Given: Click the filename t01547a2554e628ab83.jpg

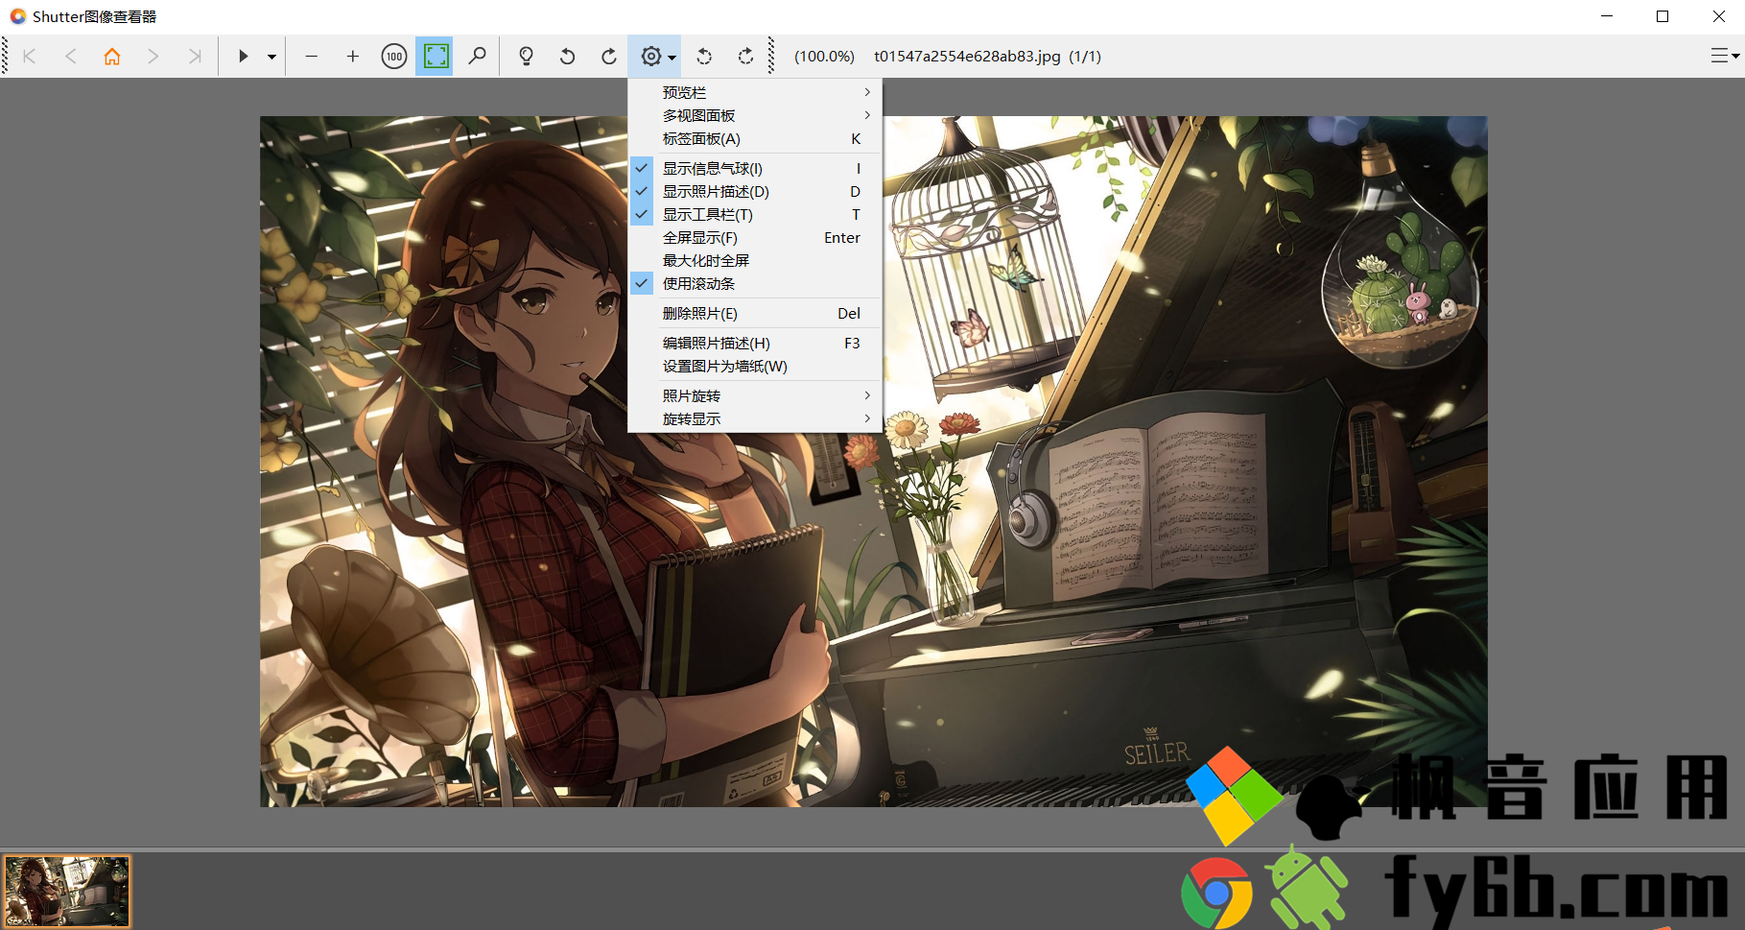Looking at the screenshot, I should click(x=967, y=57).
